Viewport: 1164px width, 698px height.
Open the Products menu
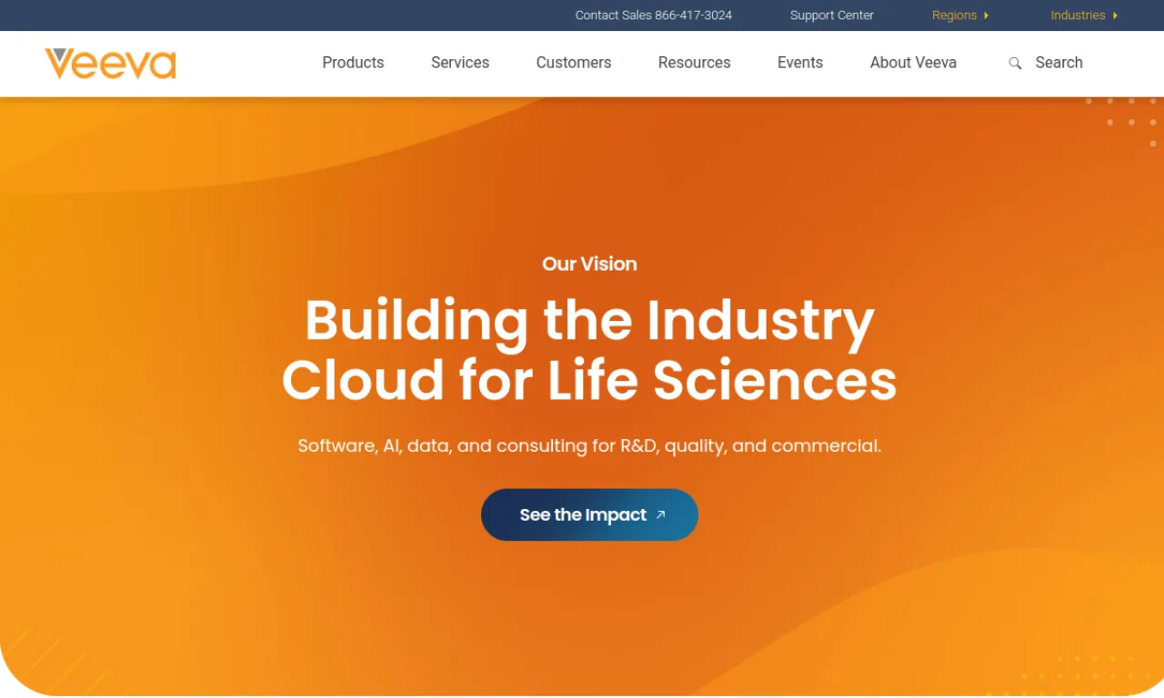(353, 63)
